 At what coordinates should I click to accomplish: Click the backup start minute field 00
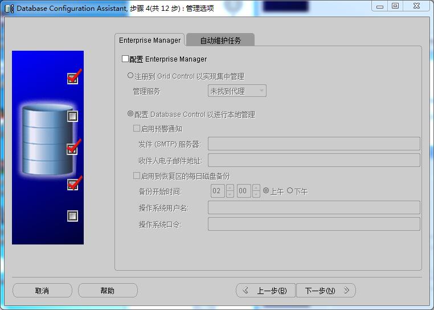coord(244,191)
